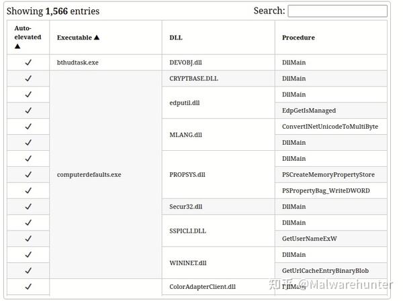This screenshot has height=301, width=403.
Task: Click the sort triangle under Auto-elevated header
Action: click(17, 47)
